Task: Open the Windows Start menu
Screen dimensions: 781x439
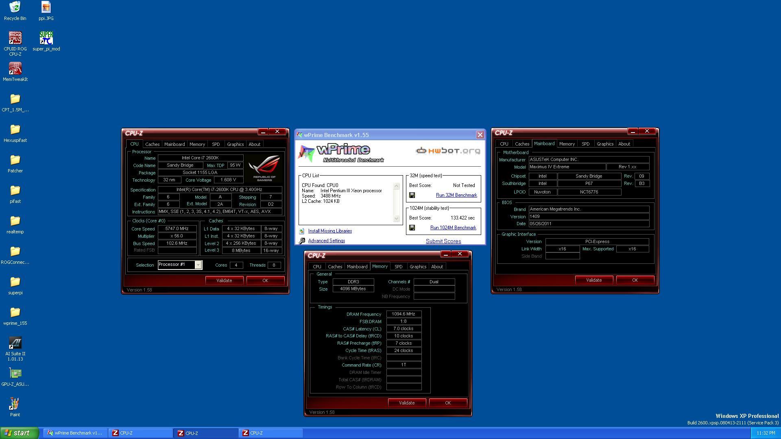Action: tap(20, 433)
